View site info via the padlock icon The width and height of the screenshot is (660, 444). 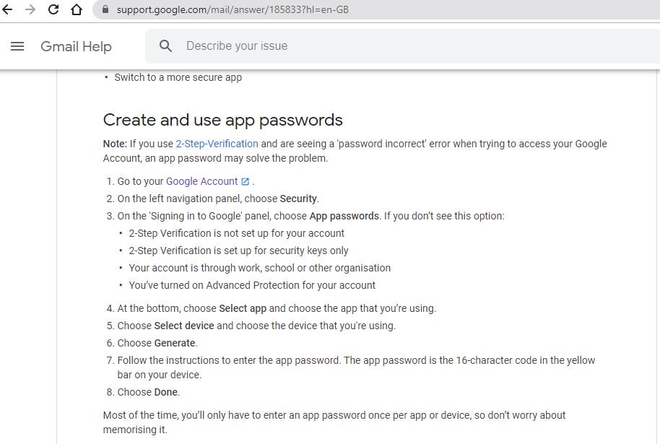105,10
